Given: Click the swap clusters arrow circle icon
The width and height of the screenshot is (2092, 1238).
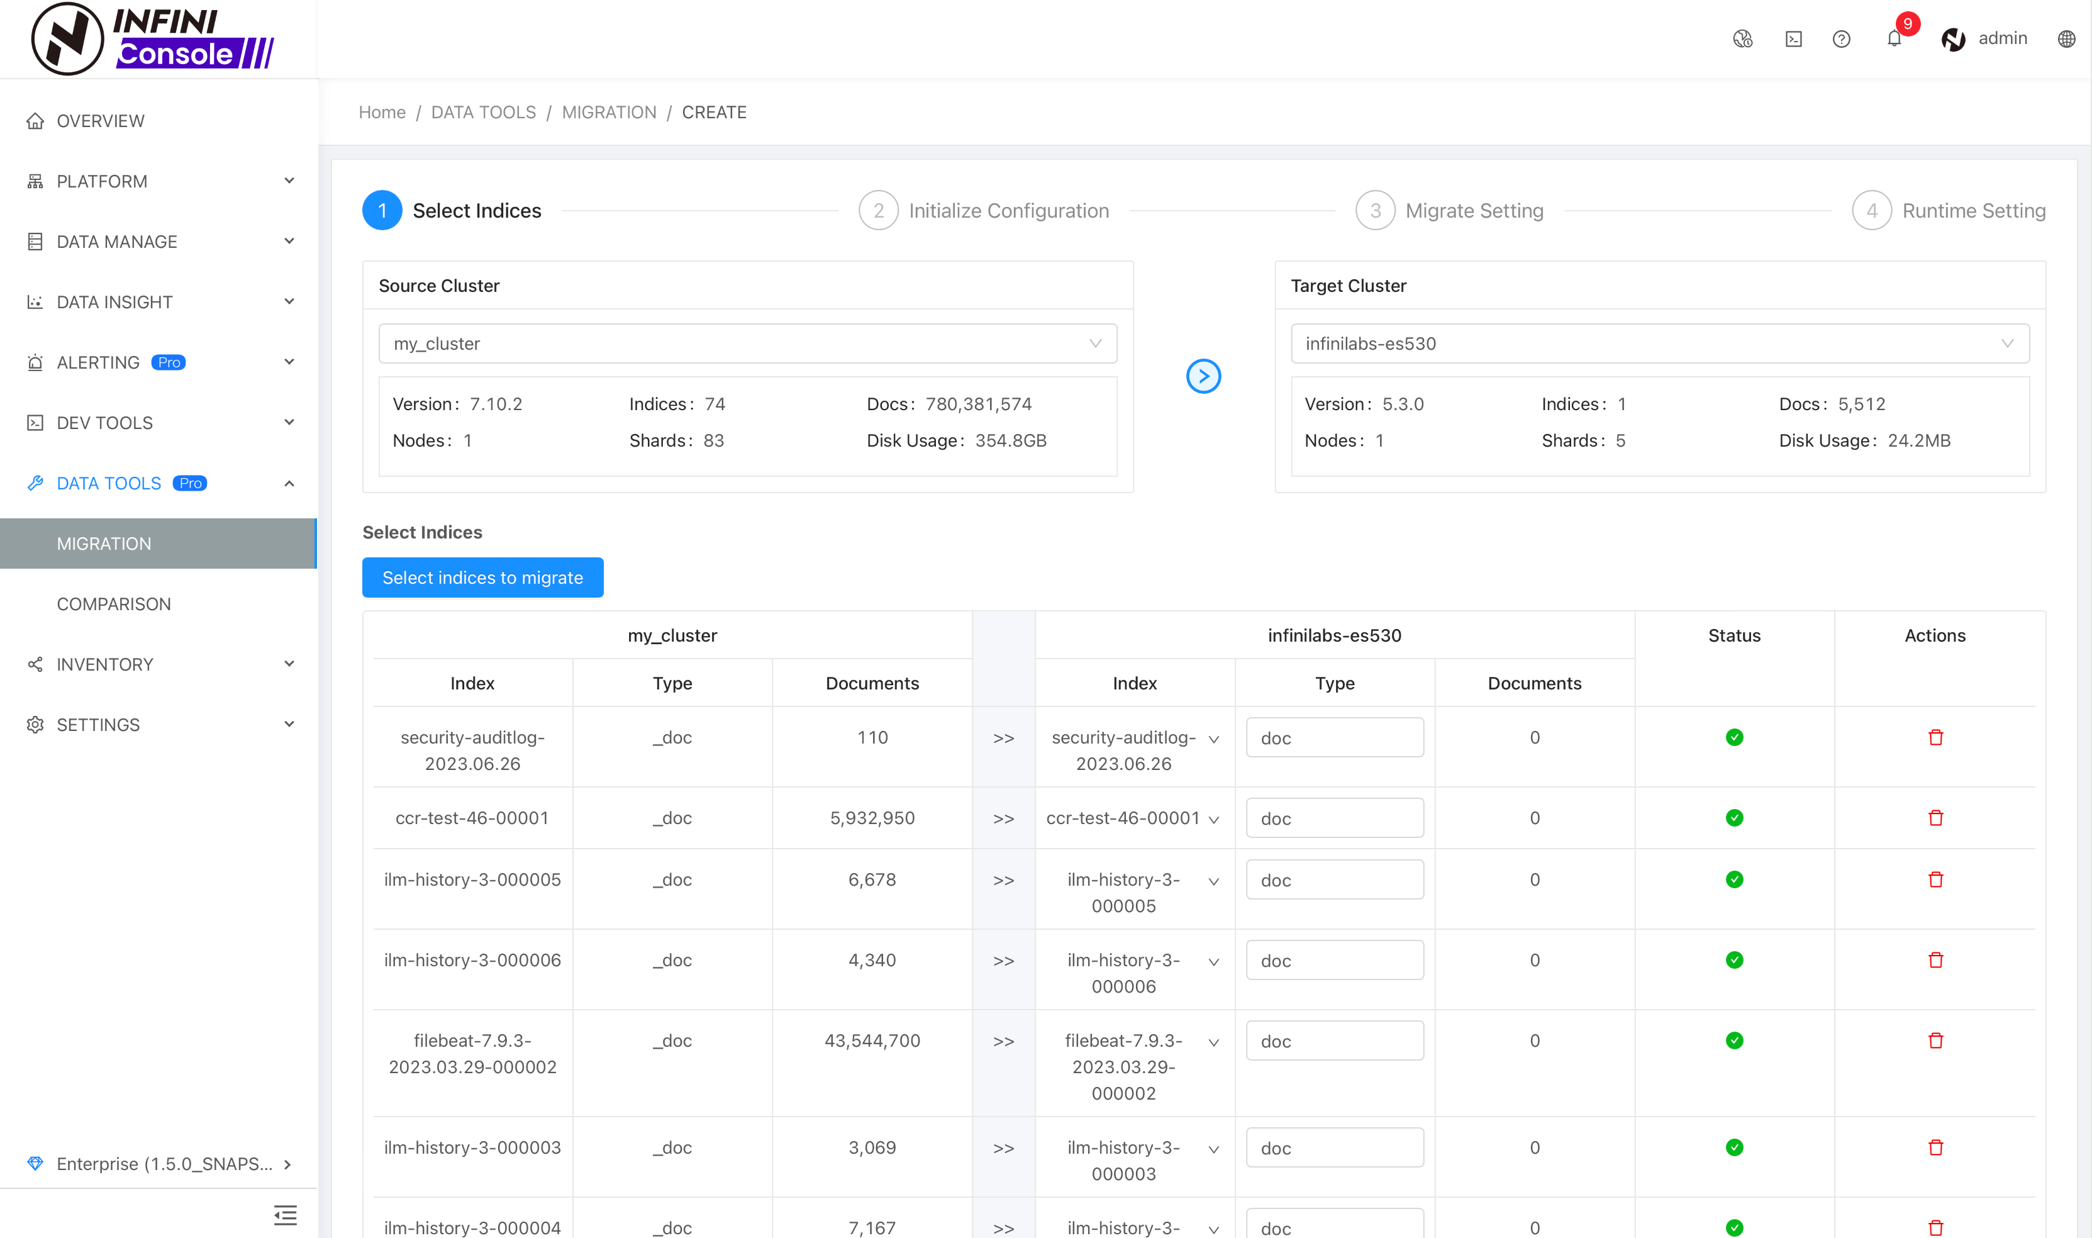Looking at the screenshot, I should pyautogui.click(x=1203, y=376).
